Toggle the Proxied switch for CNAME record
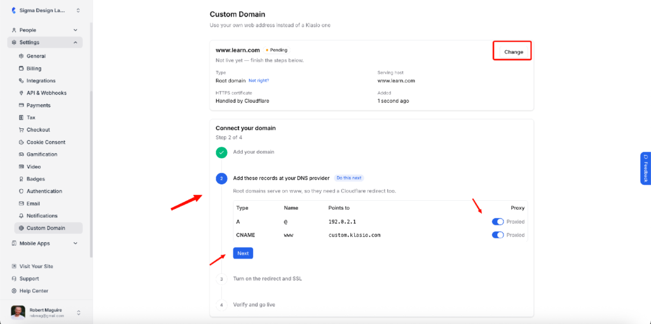Viewport: 651px width, 324px height. point(497,235)
